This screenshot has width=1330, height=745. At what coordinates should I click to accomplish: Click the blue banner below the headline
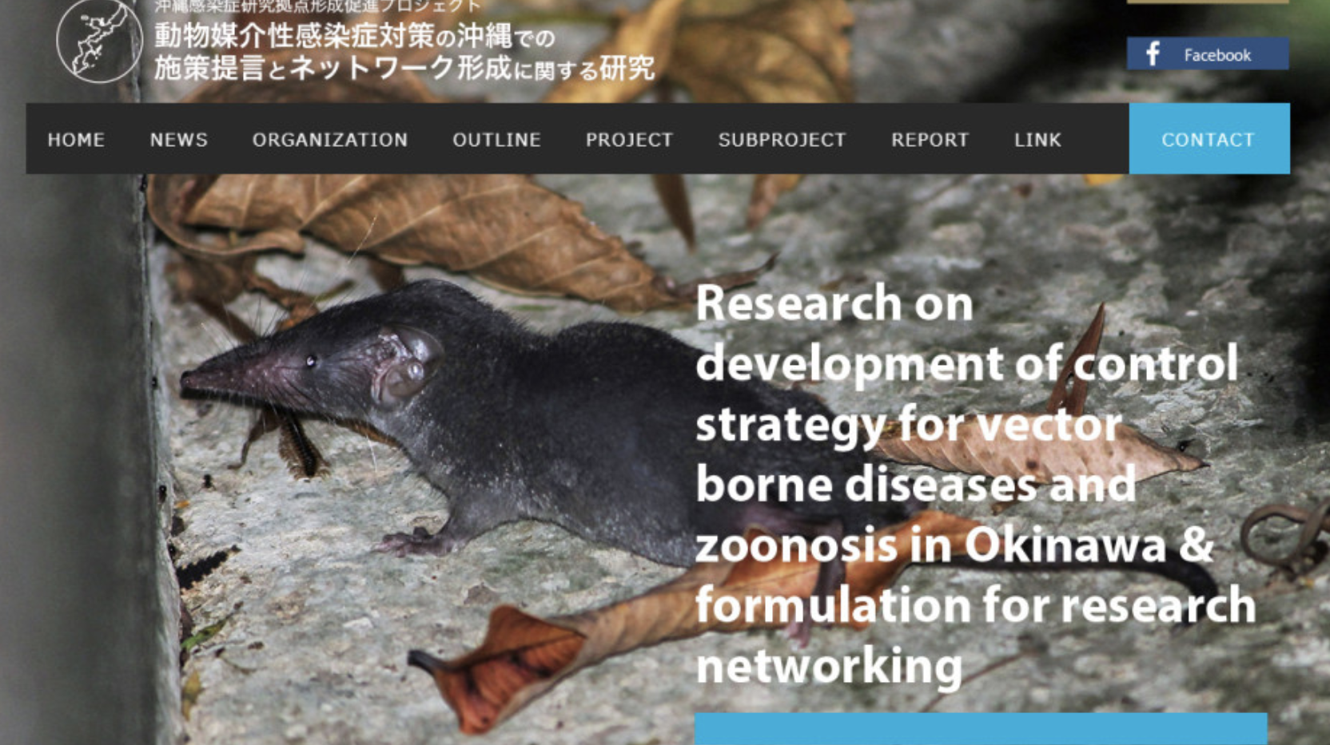click(981, 729)
